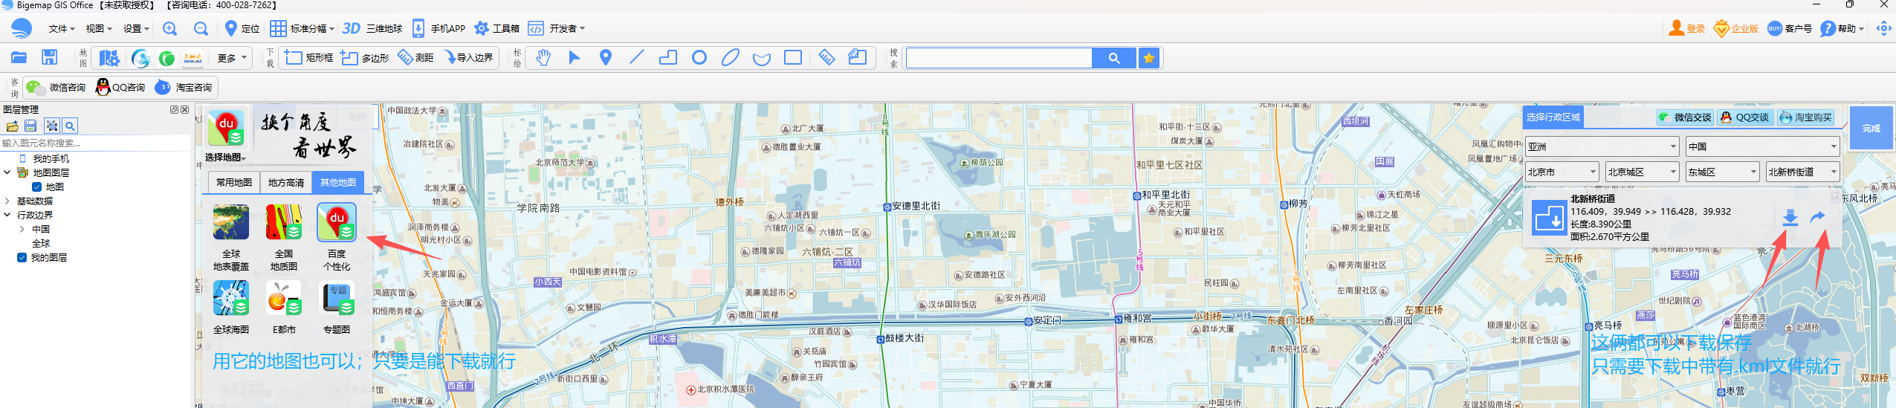Open the 中国 country dropdown
The width and height of the screenshot is (1896, 408).
click(x=1762, y=146)
